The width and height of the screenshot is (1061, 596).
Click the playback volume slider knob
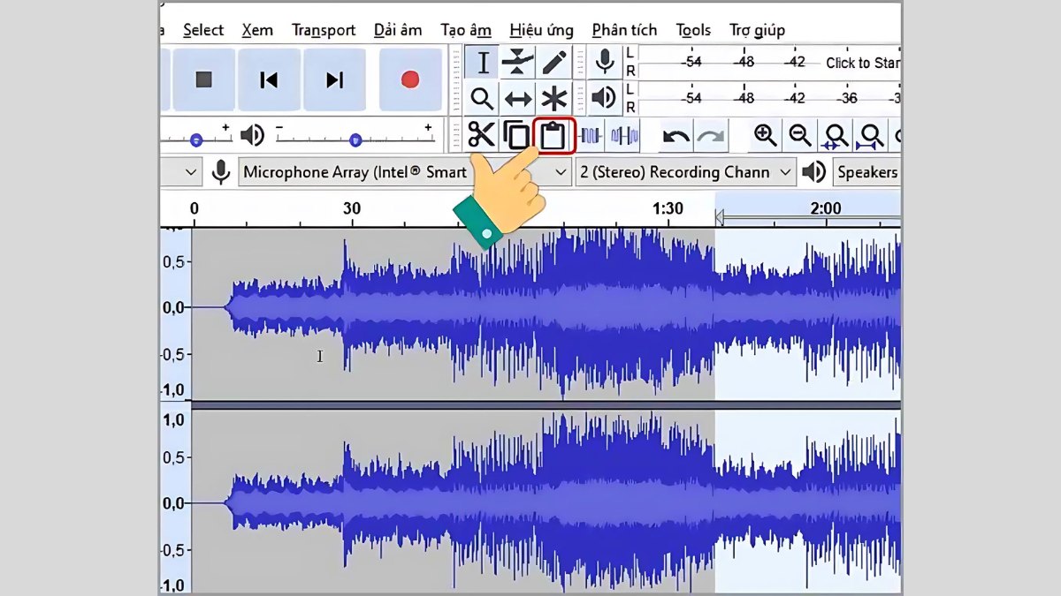355,140
